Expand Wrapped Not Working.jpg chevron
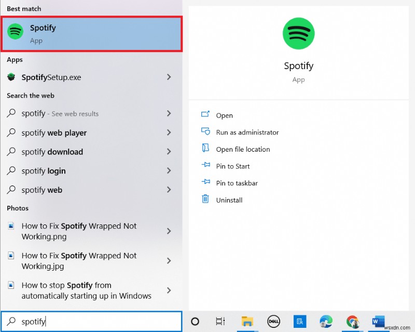Viewport: 415px width, 332px height. [x=169, y=261]
